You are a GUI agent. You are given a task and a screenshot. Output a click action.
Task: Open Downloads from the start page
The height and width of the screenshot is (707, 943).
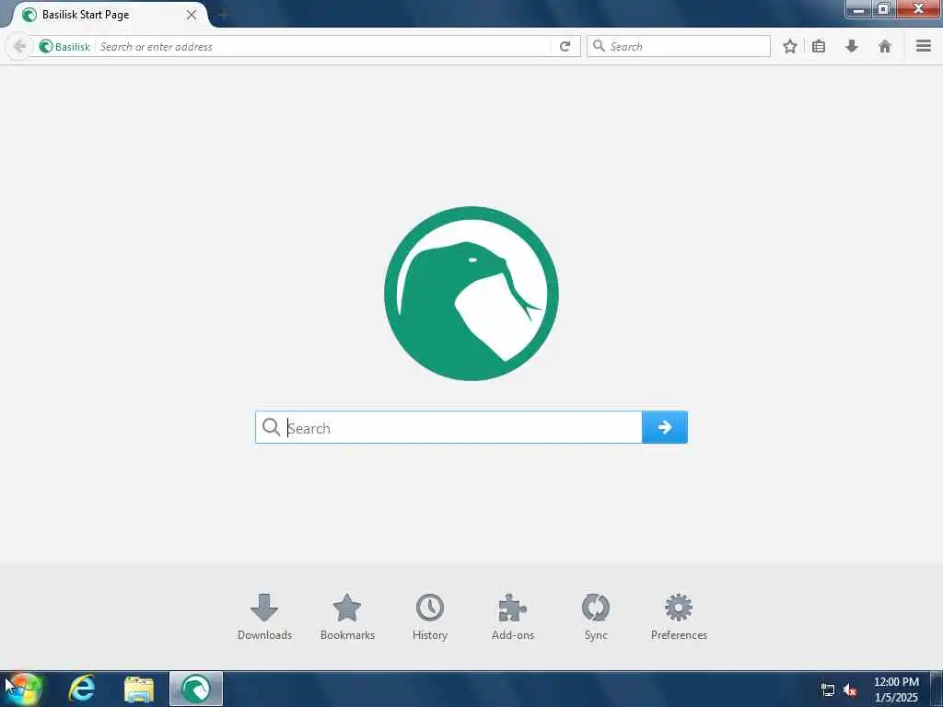(264, 617)
